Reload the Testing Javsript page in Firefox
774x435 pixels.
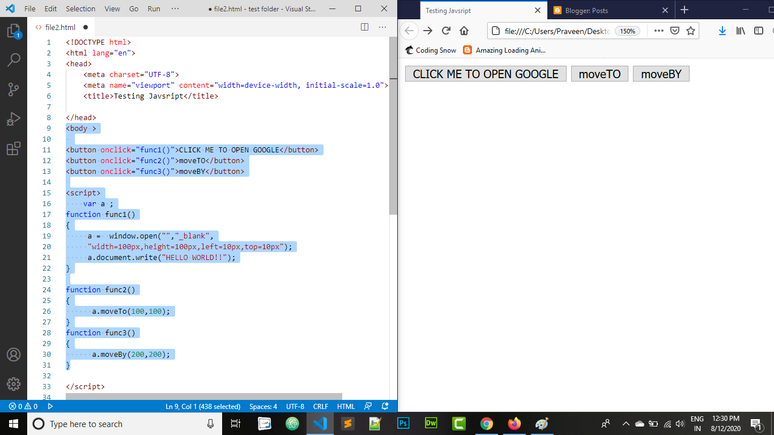446,31
